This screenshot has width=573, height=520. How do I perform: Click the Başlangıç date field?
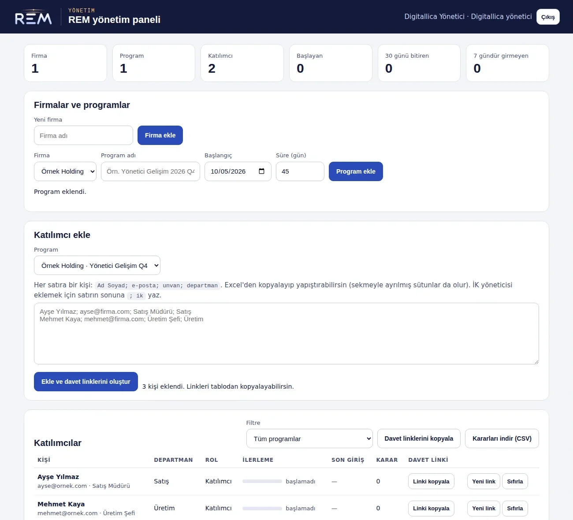click(x=238, y=171)
